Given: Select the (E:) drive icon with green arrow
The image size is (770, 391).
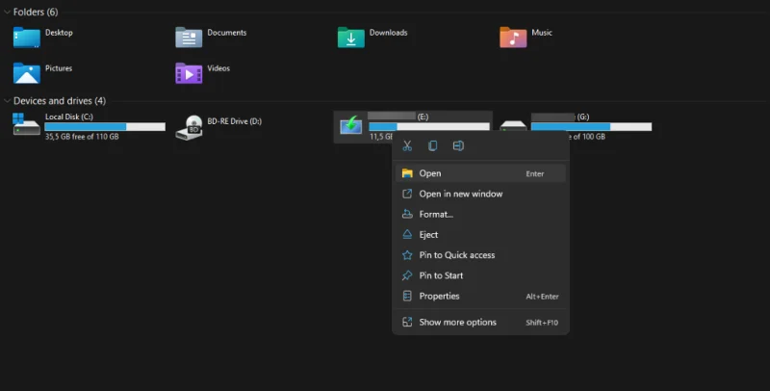Looking at the screenshot, I should 351,125.
